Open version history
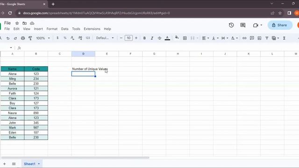The width and height of the screenshot is (299, 168). click(231, 25)
